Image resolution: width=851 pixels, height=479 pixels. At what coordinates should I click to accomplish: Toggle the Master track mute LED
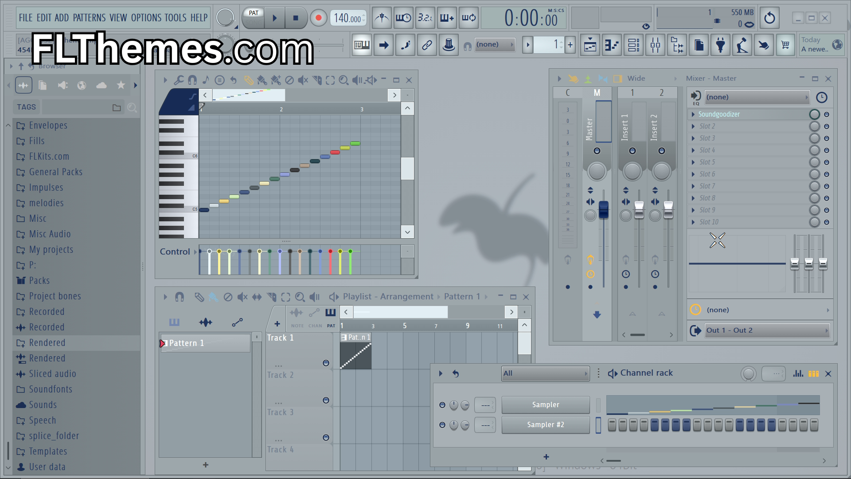597,151
